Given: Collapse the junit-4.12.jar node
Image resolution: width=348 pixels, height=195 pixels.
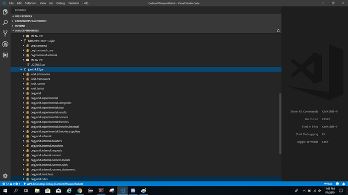Looking at the screenshot, I should 21,69.
